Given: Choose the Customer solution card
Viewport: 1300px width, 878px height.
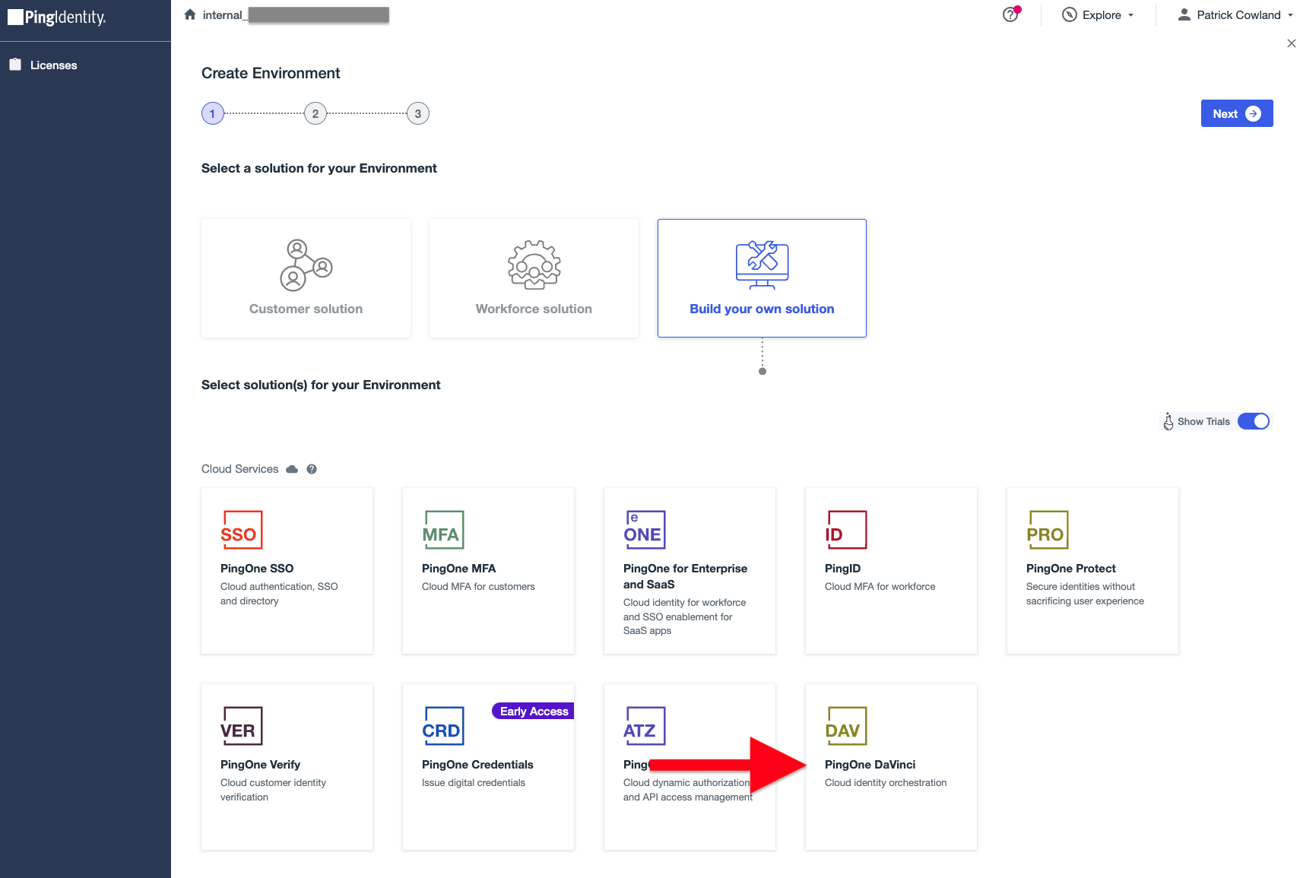Looking at the screenshot, I should [x=306, y=278].
